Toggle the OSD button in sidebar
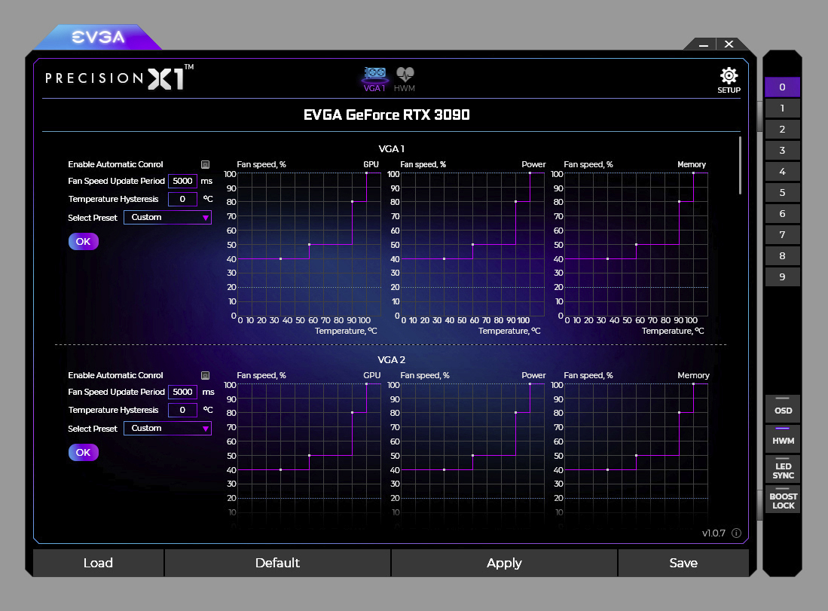 [x=783, y=408]
